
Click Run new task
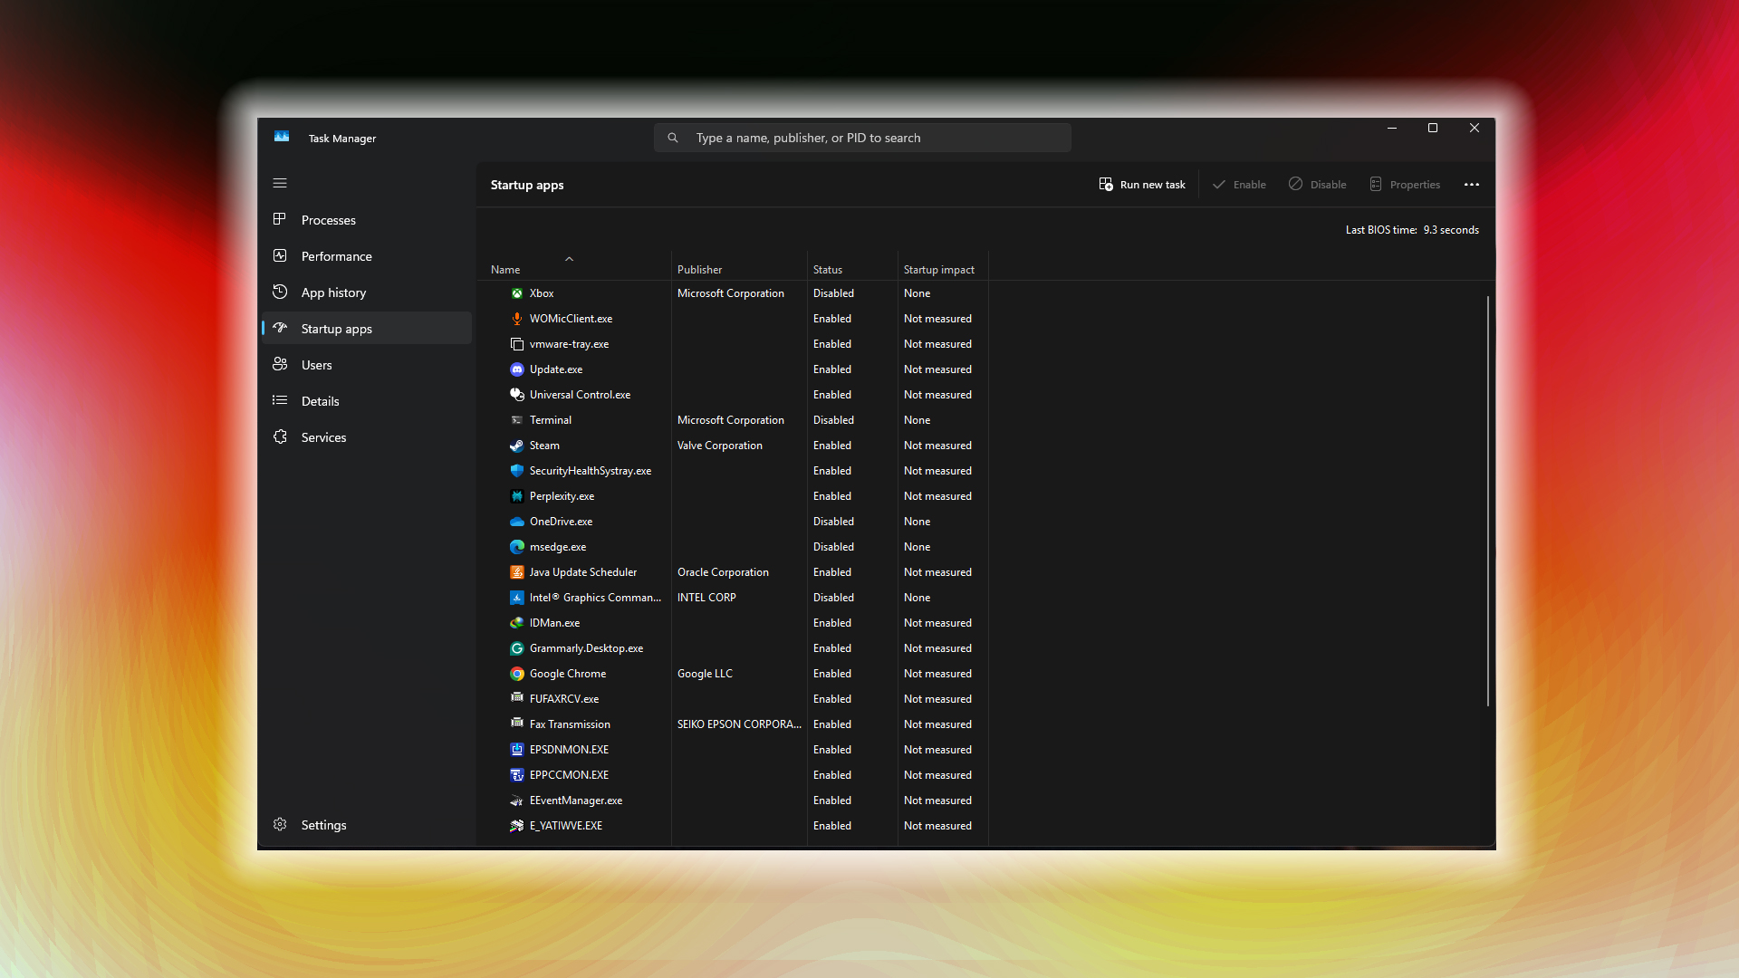pos(1141,185)
